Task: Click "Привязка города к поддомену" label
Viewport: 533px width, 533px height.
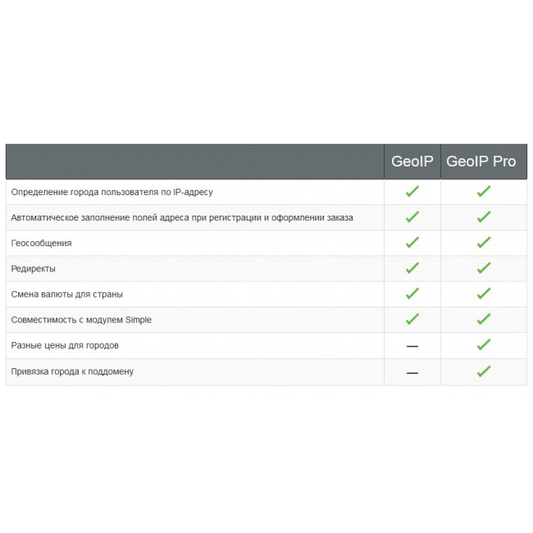Action: coord(72,371)
